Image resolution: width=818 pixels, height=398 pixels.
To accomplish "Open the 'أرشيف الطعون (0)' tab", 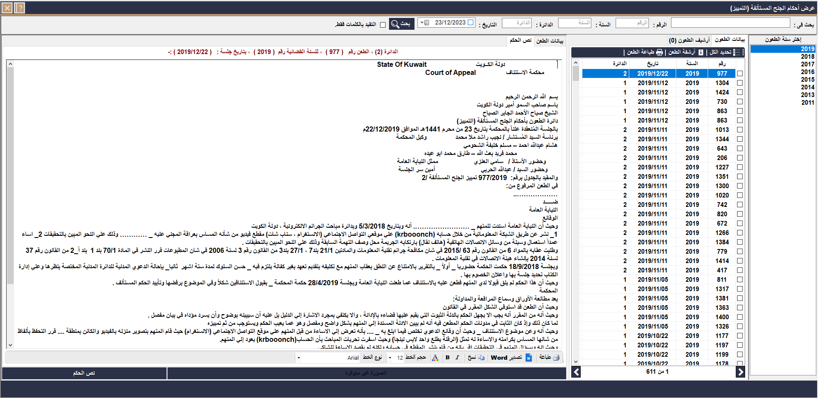I will (x=689, y=40).
